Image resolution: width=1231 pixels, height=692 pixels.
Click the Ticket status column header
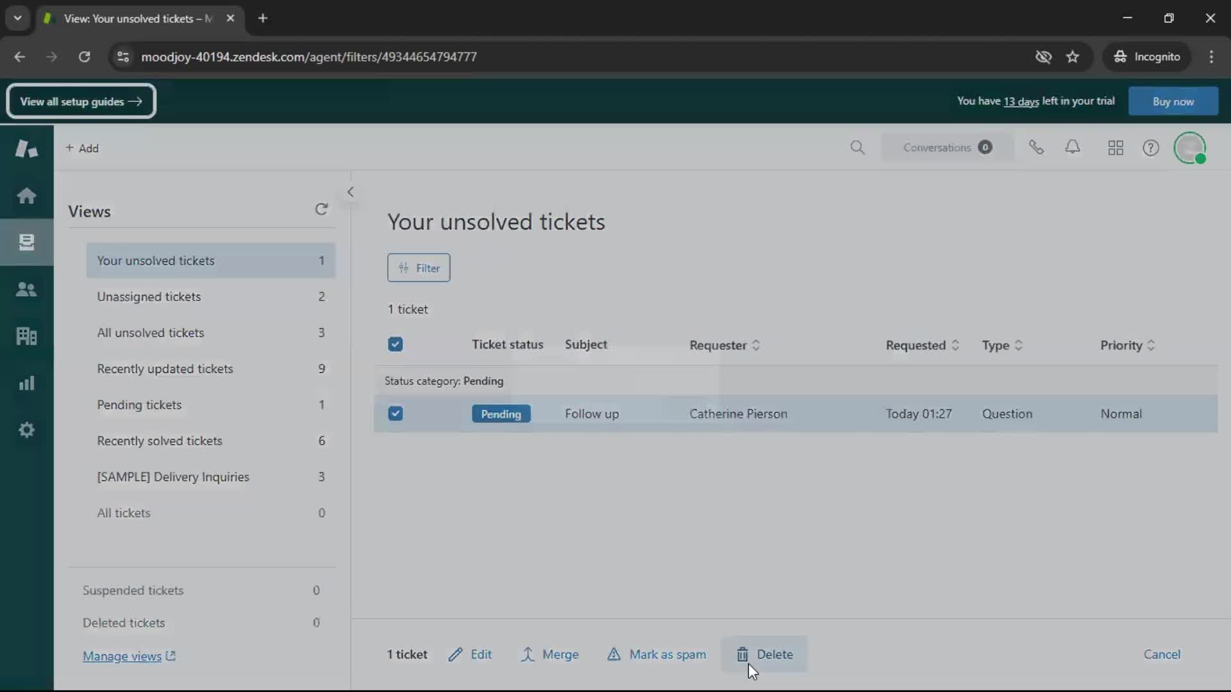pyautogui.click(x=507, y=345)
